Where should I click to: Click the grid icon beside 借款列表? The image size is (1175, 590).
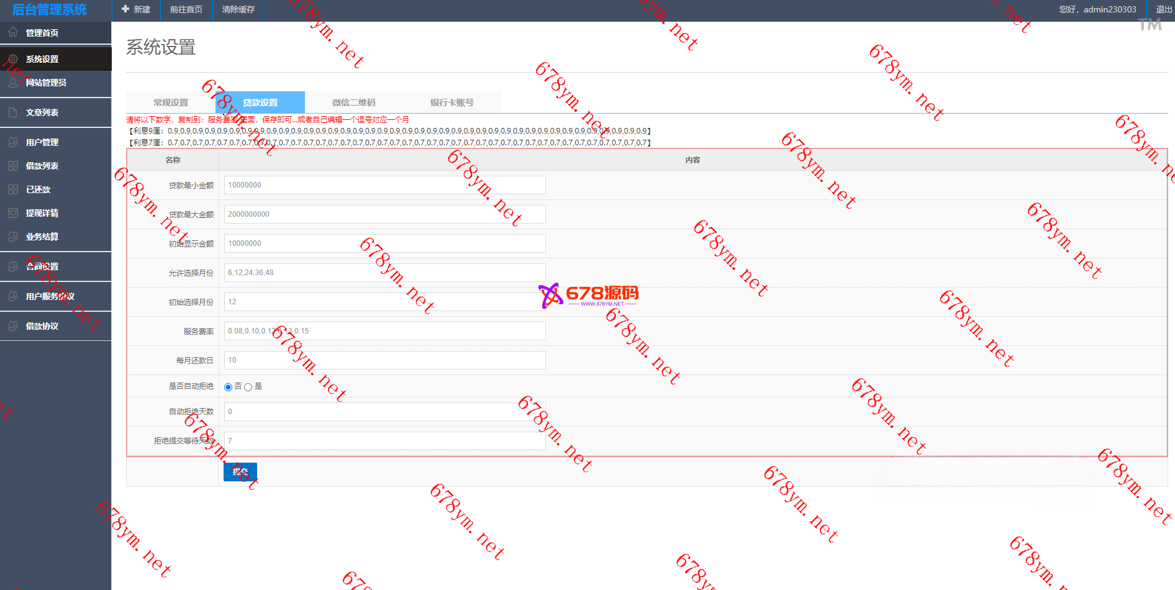click(x=13, y=166)
